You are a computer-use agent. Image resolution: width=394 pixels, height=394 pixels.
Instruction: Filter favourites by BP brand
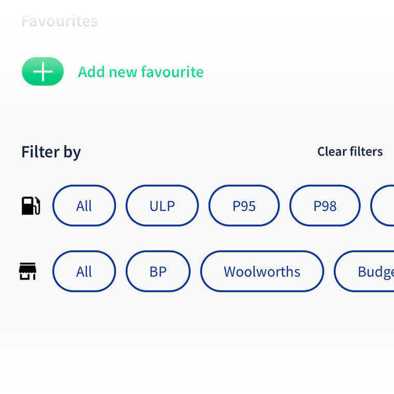pyautogui.click(x=158, y=271)
